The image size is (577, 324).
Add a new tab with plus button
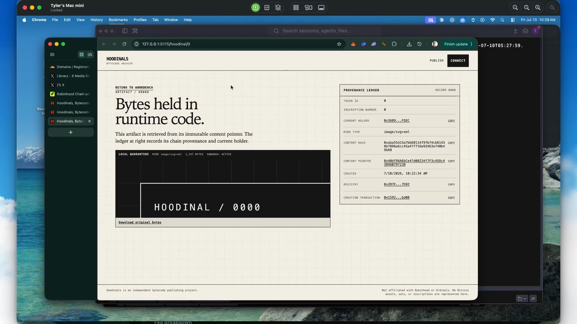coord(71,132)
